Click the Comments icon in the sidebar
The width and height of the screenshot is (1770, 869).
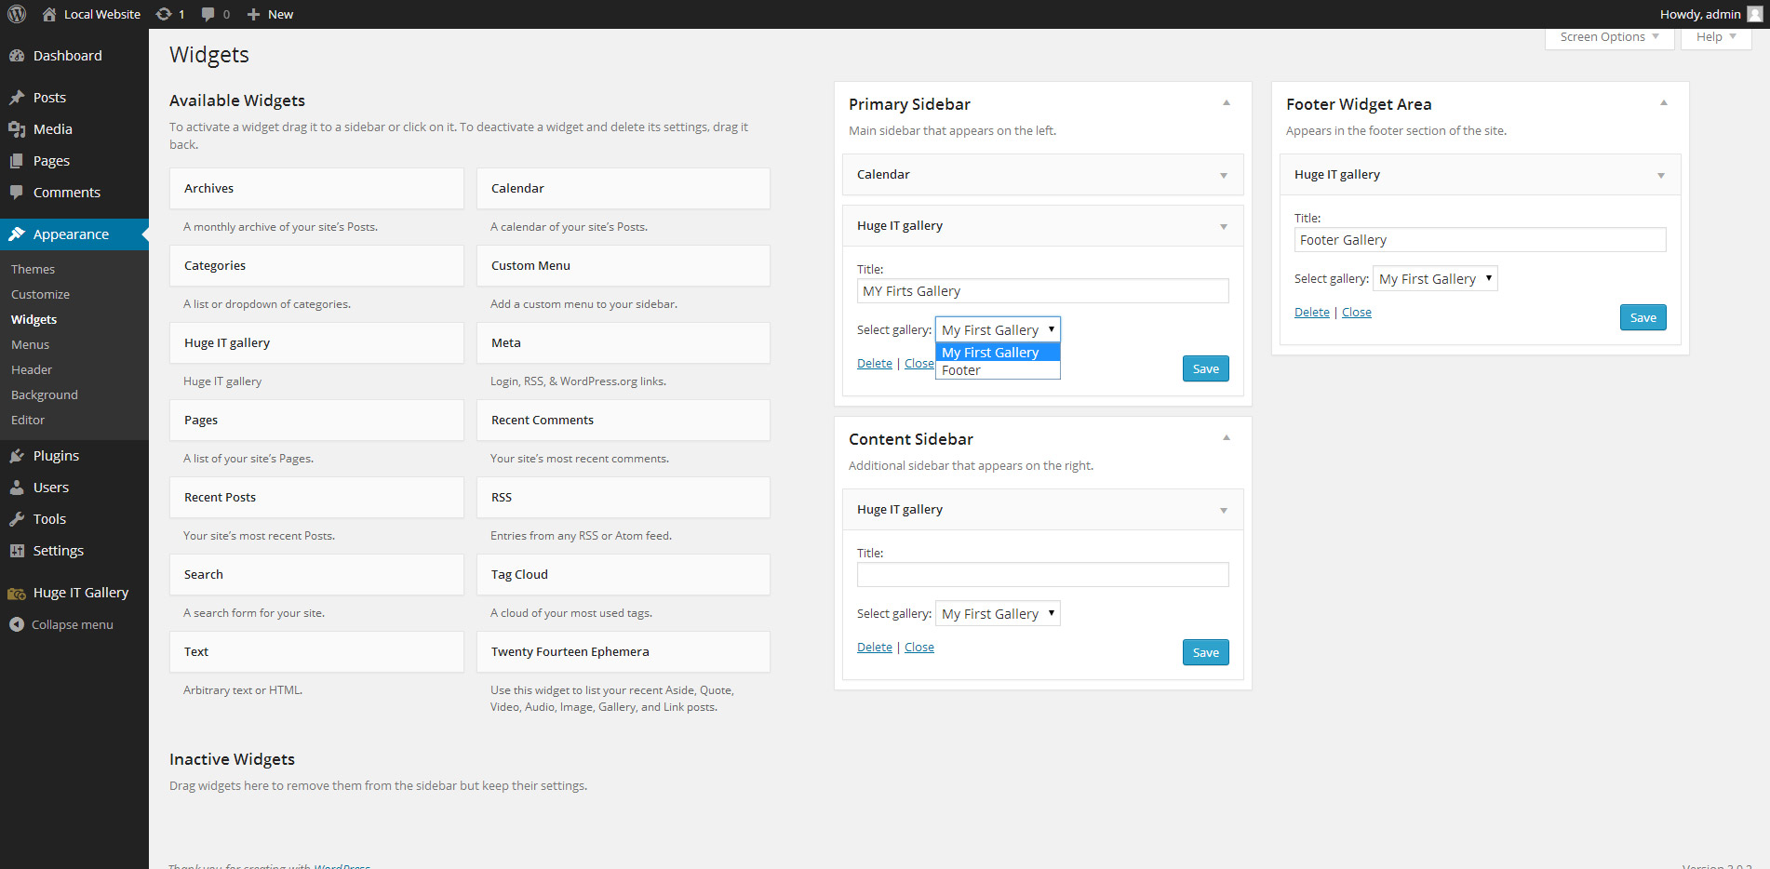(17, 193)
